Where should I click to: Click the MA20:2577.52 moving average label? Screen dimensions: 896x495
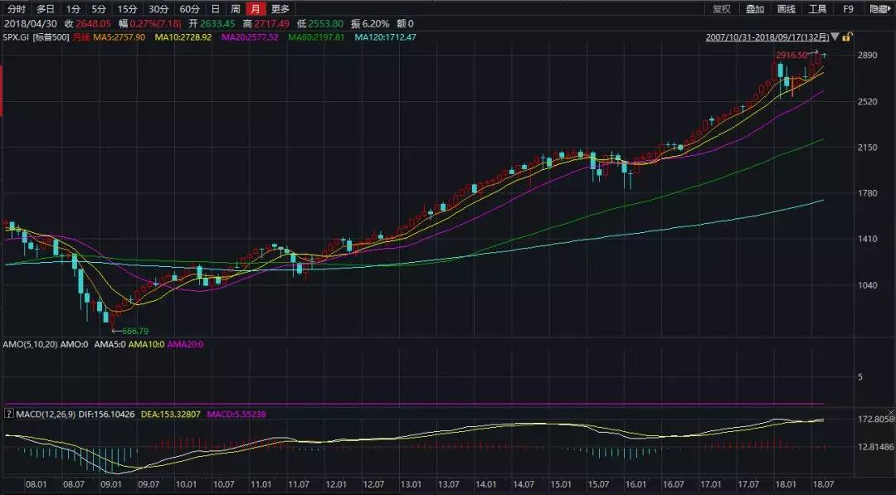250,37
